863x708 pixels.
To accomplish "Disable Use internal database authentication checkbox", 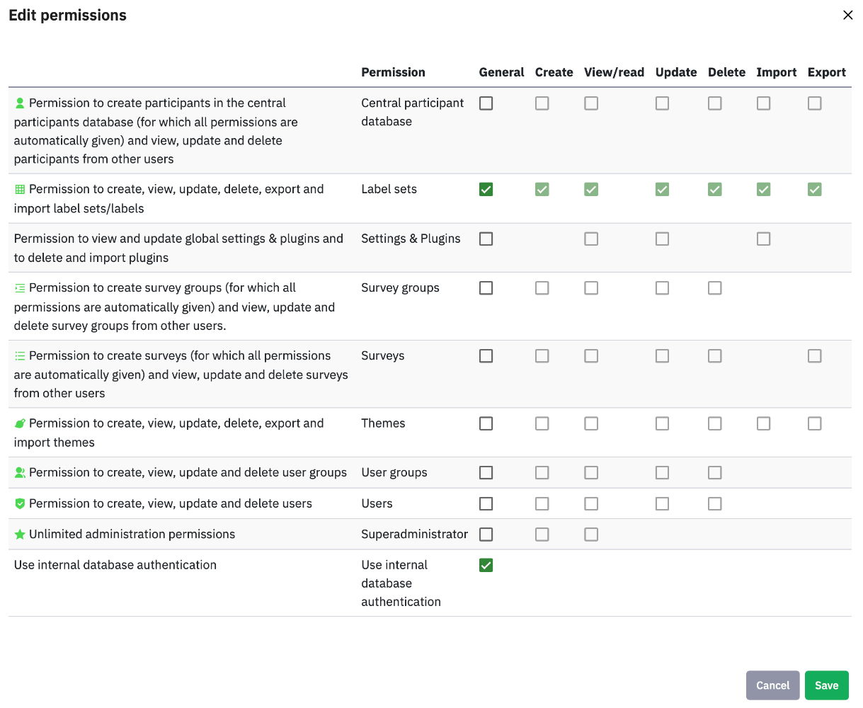I will [486, 565].
